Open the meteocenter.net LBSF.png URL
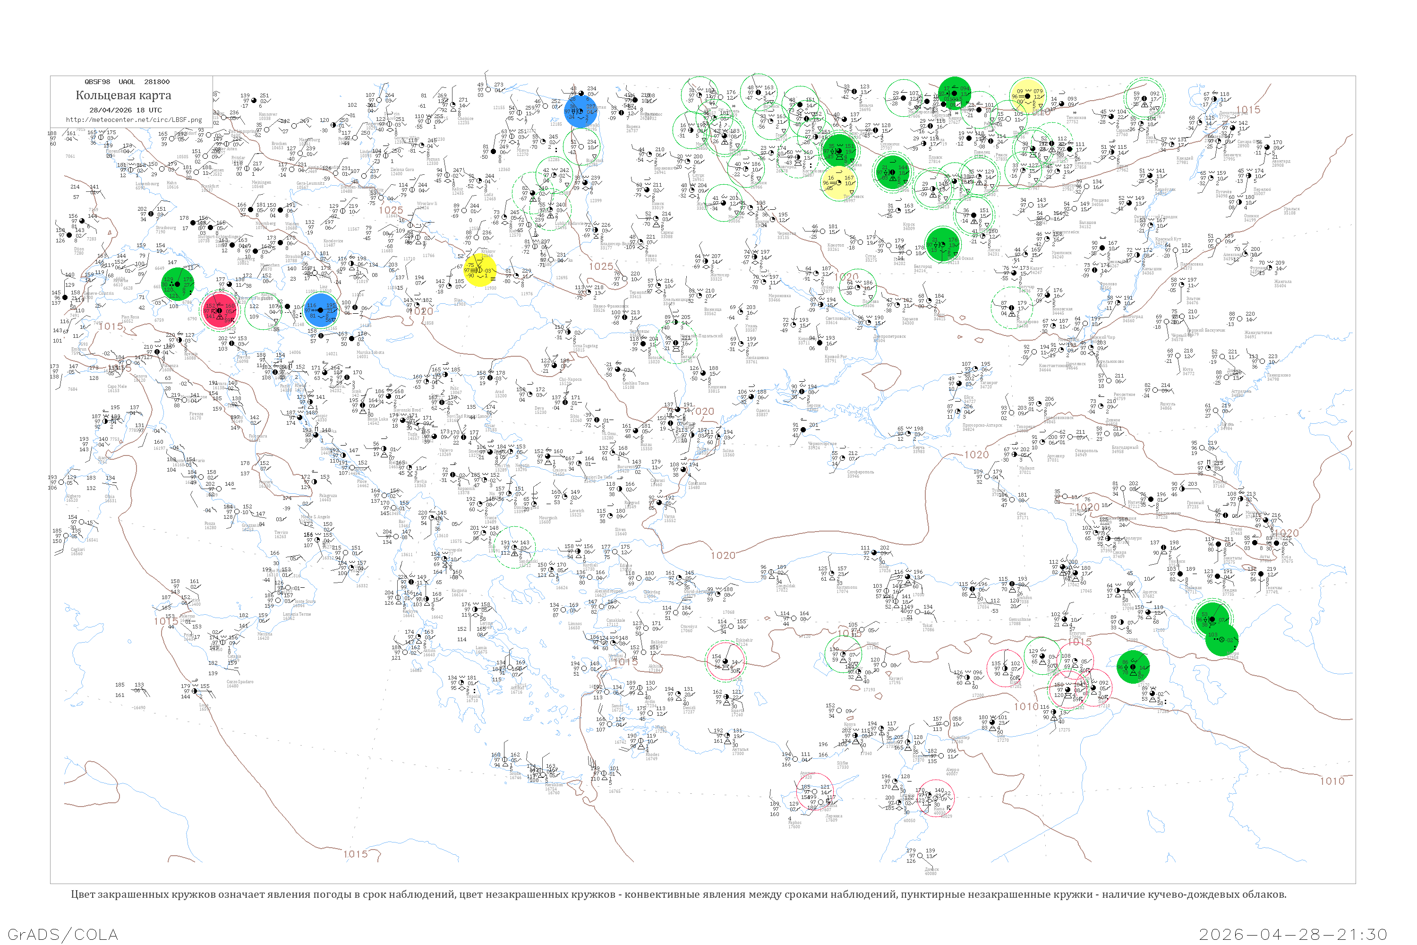Image resolution: width=1417 pixels, height=945 pixels. click(x=134, y=120)
